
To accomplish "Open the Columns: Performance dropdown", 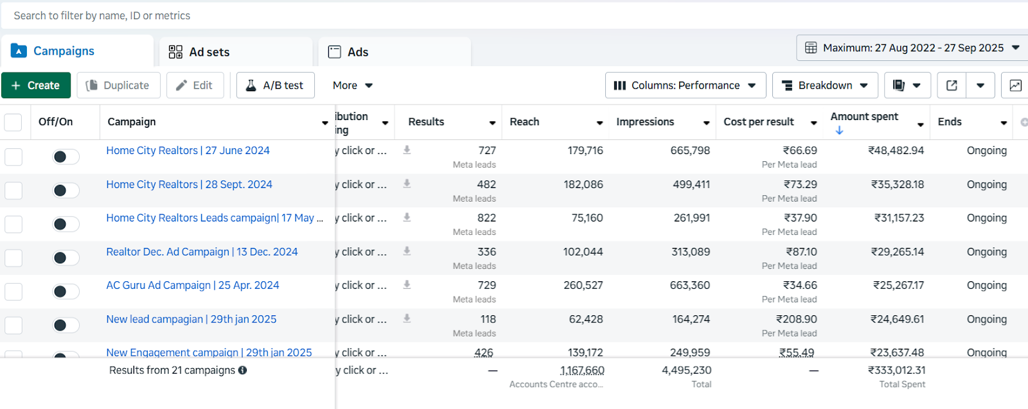I will coord(685,85).
